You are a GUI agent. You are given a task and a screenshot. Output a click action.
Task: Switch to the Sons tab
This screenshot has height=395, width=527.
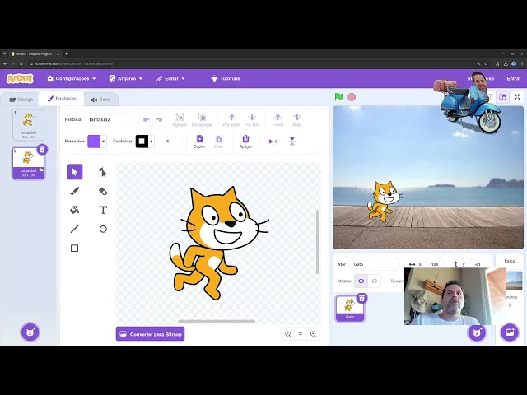(100, 100)
